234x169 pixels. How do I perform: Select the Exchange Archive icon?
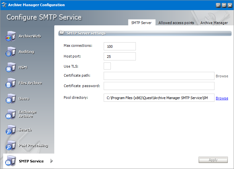10,114
